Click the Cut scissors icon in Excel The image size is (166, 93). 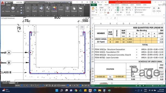96,7
